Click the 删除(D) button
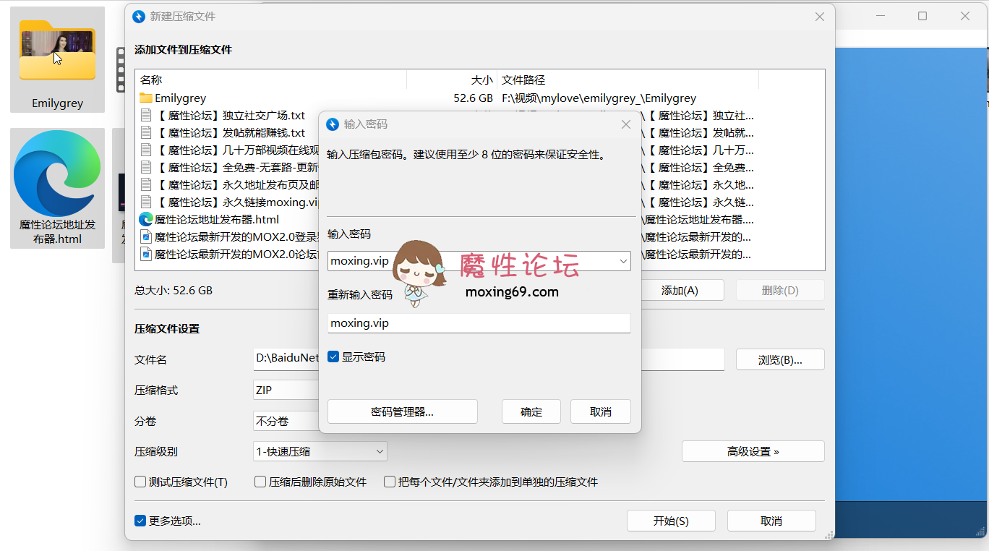Screen dimensions: 989x551 (780, 290)
